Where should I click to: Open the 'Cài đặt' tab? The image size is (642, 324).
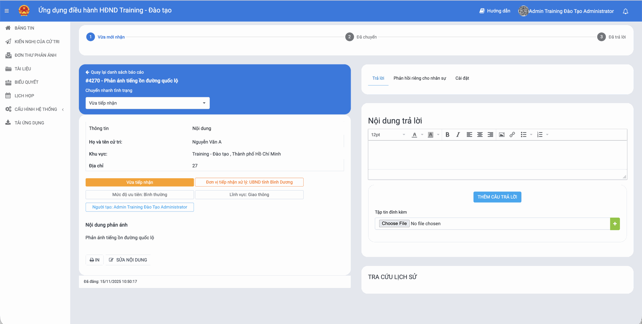pos(462,78)
